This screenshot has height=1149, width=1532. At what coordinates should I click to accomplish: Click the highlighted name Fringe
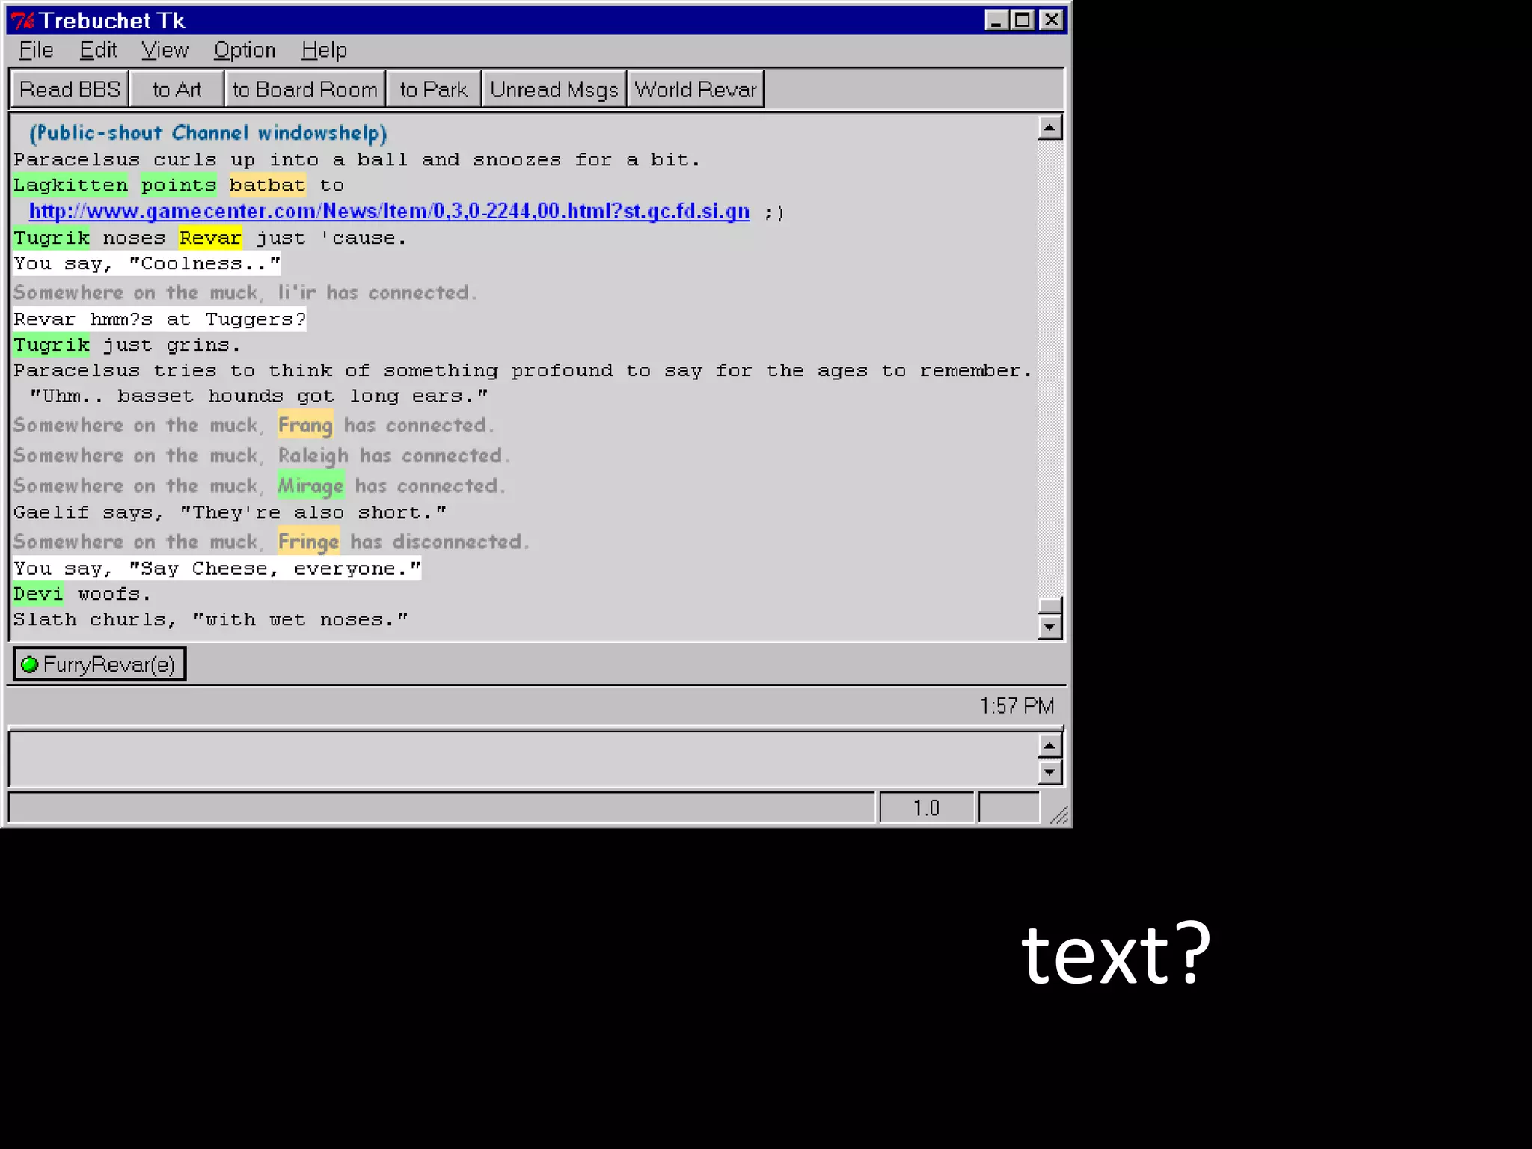point(308,542)
